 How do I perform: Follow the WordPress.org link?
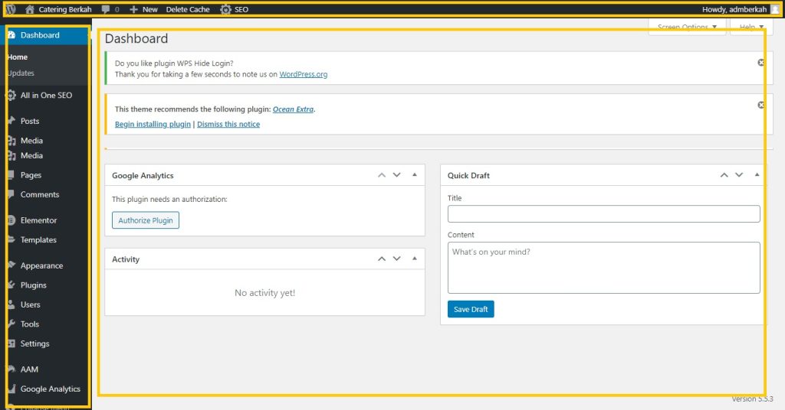click(x=304, y=74)
